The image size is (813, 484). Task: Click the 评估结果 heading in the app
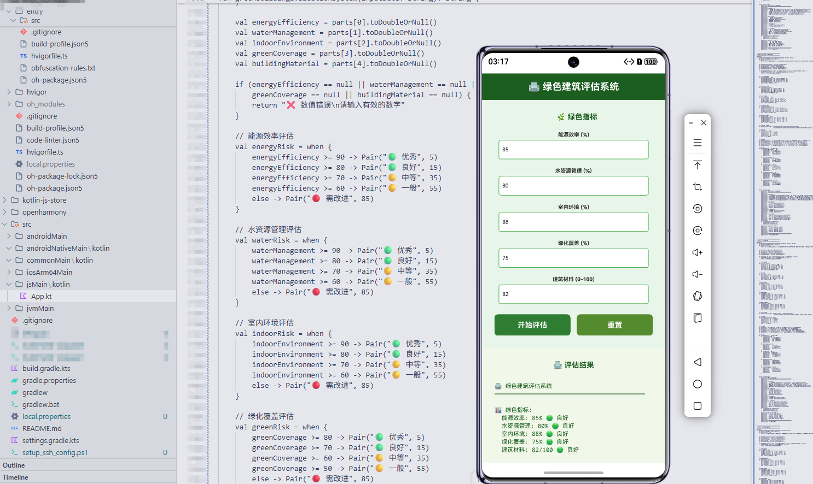click(x=573, y=365)
